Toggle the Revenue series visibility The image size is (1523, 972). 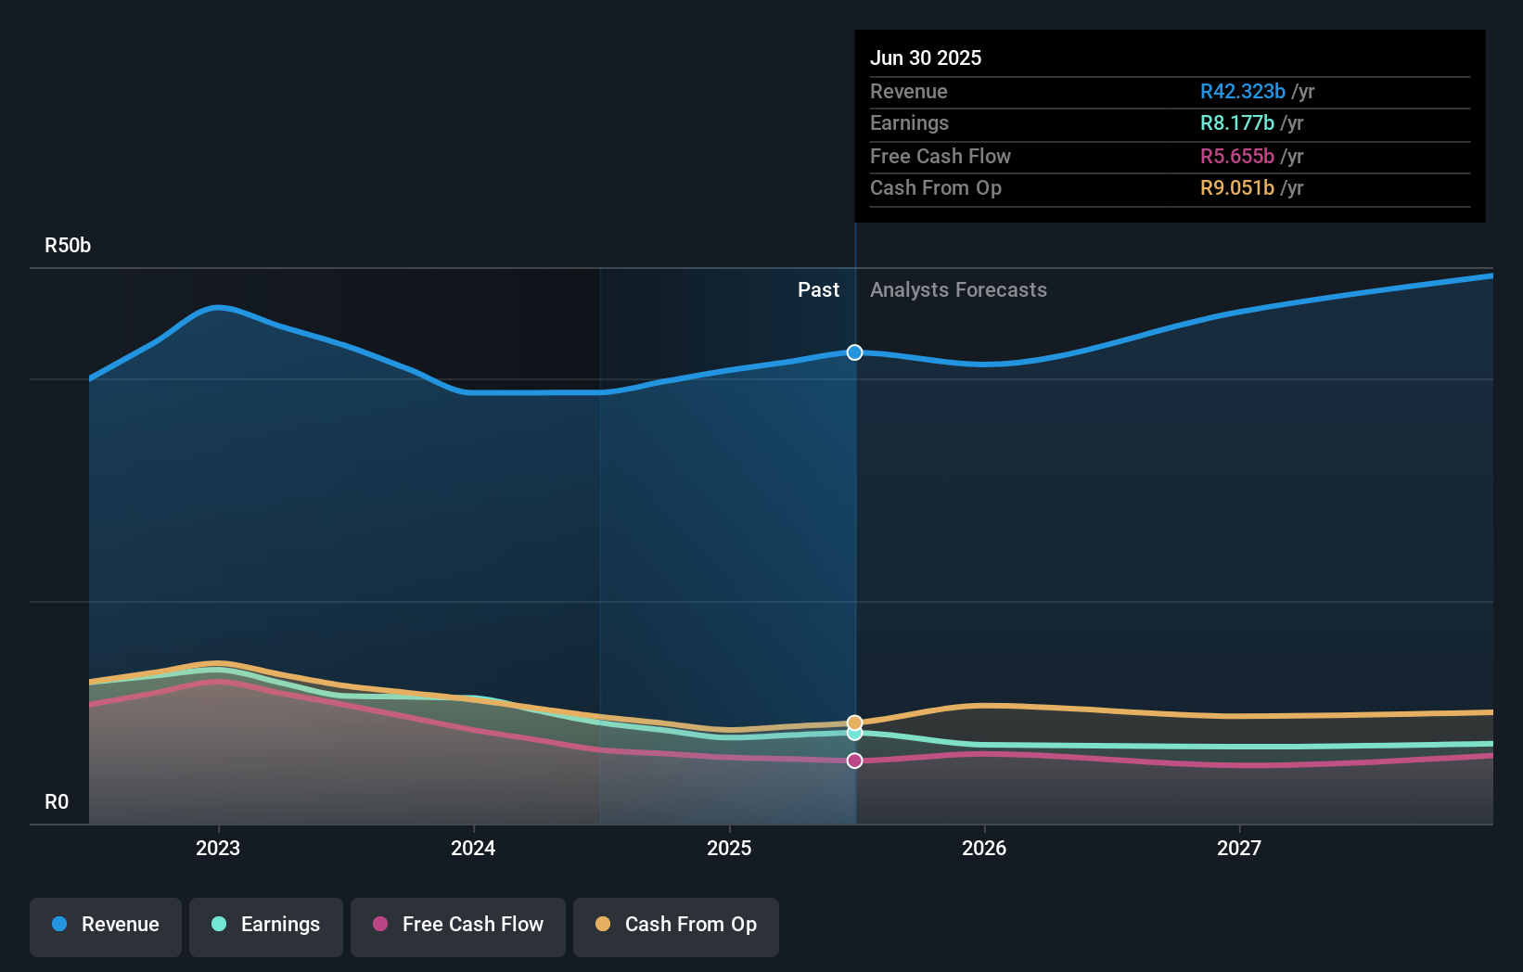click(x=105, y=926)
